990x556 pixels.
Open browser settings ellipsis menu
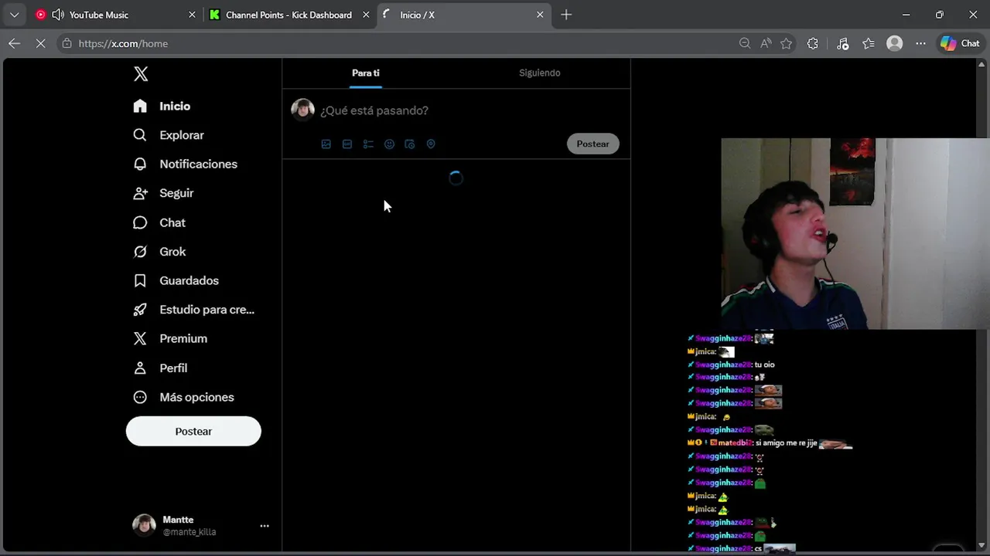(920, 43)
